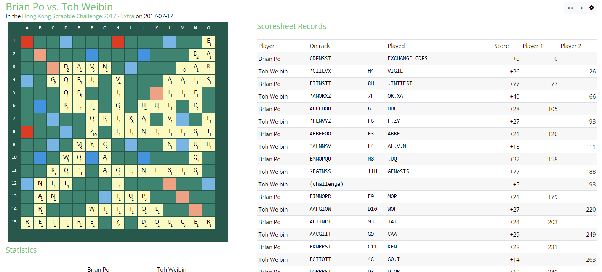Click the J tile on the board
This screenshot has height=272, width=602.
(183, 68)
